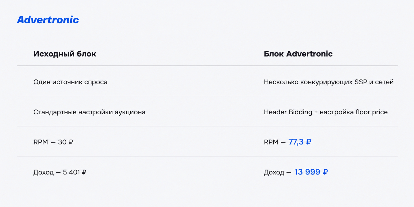The image size is (414, 207).
Task: Click 'Header Bidding + настройка floor price'
Action: tap(326, 112)
